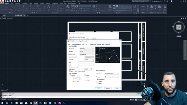Click the Measure tool in Utilities panel
Viewport: 187px width, 105px height.
143,8
